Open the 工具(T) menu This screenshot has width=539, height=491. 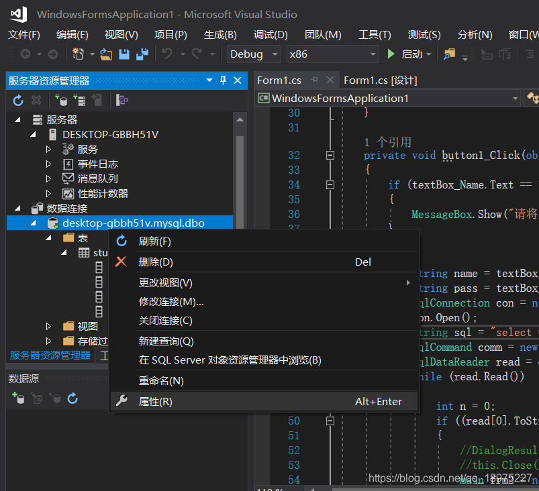point(375,35)
